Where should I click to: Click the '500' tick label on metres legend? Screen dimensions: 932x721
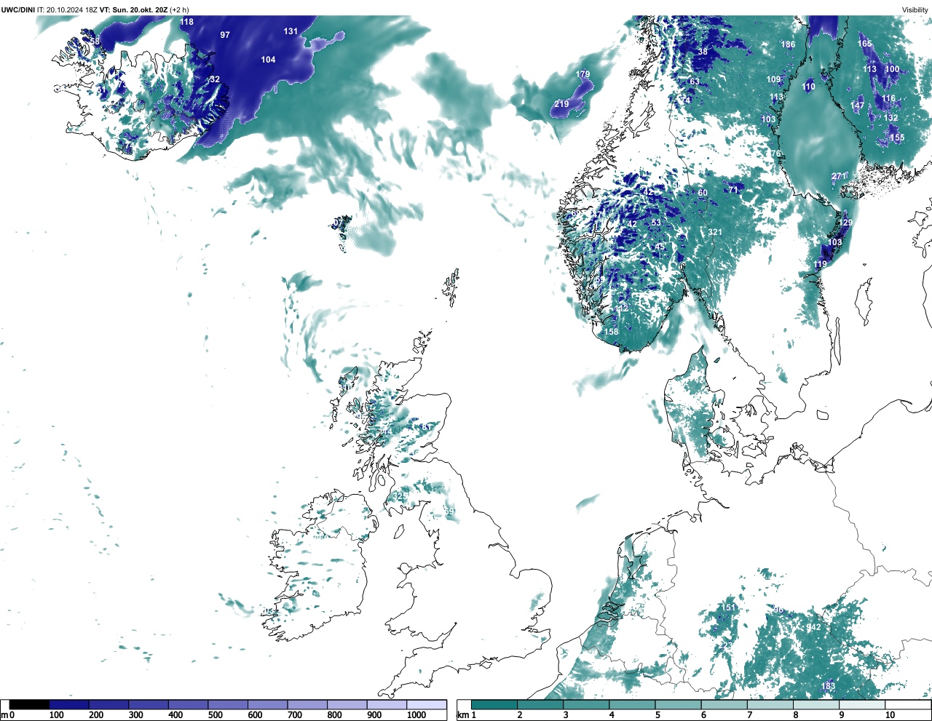[215, 715]
